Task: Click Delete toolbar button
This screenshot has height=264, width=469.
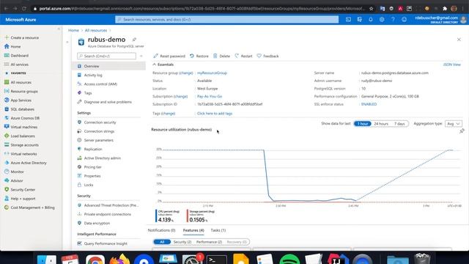Action: (x=221, y=56)
